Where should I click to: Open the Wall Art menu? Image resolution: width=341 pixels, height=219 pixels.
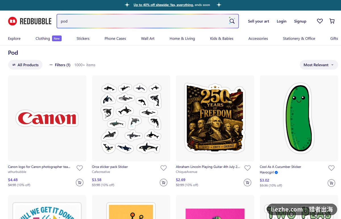(x=148, y=38)
